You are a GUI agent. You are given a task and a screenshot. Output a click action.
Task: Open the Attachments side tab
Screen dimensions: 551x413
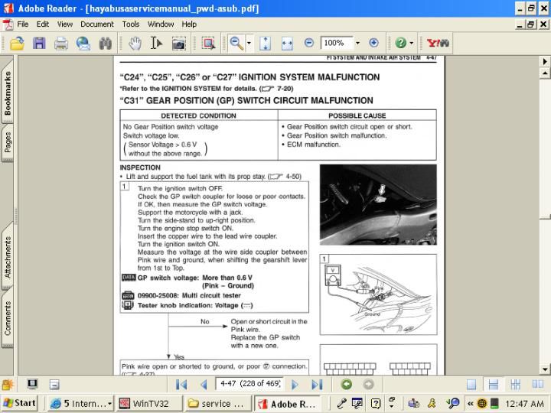coord(8,258)
